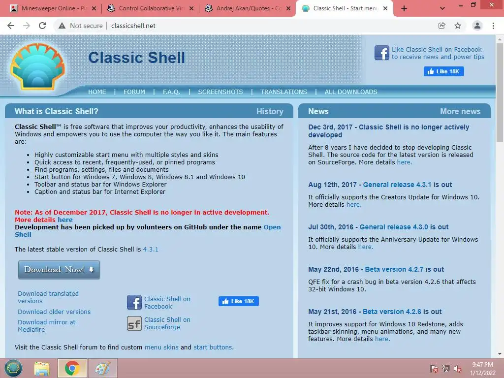Open the TRANSLATIONS navigation item
The image size is (504, 378).
pos(283,92)
